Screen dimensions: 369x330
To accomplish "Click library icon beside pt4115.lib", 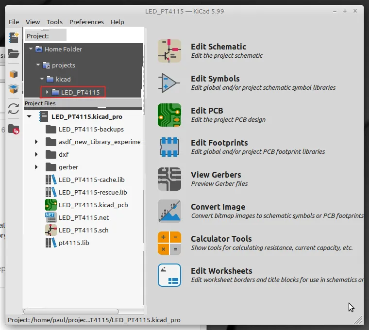I will pyautogui.click(x=51, y=243).
